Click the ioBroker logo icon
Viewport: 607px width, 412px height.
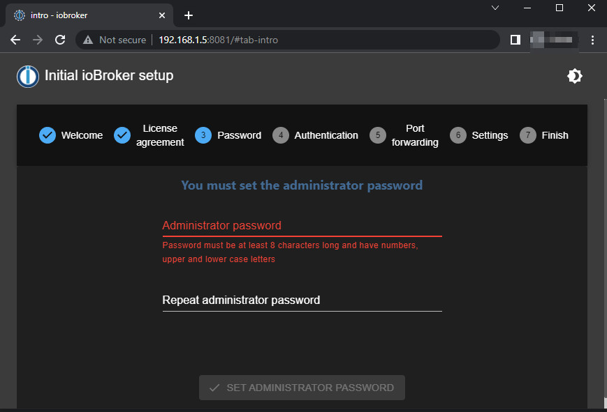pyautogui.click(x=28, y=76)
